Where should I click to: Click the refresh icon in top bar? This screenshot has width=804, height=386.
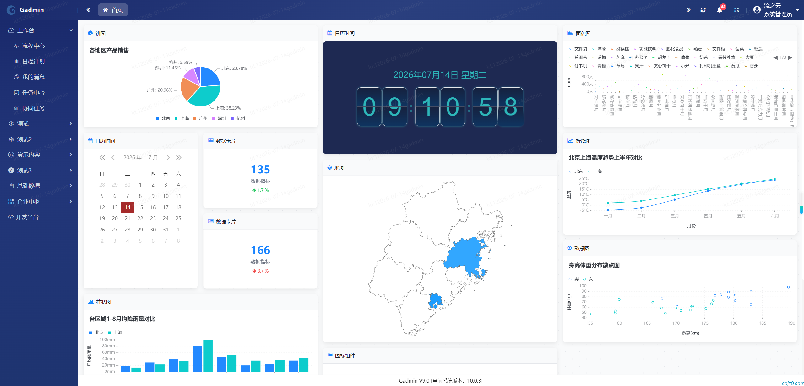pyautogui.click(x=703, y=10)
